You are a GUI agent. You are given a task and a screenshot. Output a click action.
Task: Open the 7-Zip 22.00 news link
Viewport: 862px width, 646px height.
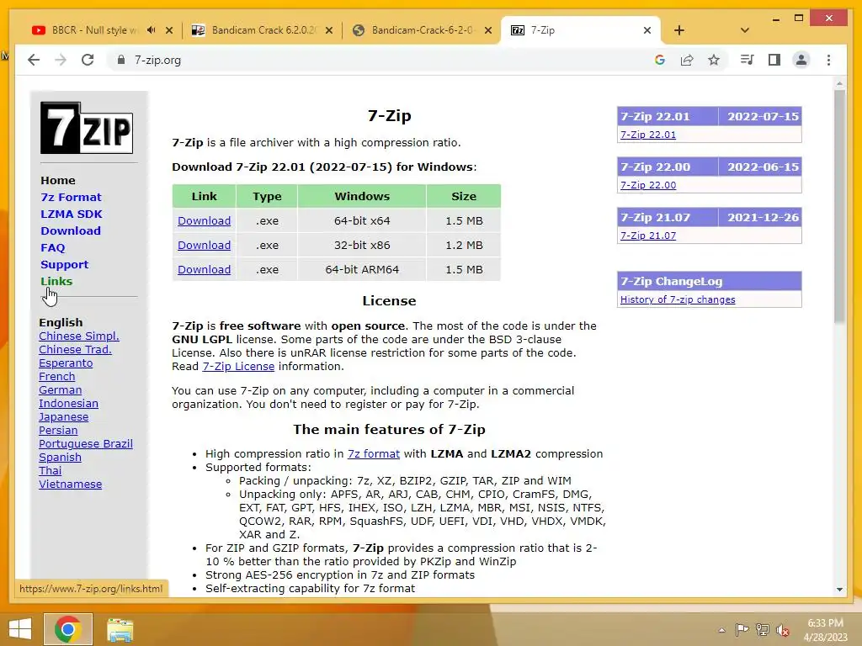pyautogui.click(x=648, y=185)
